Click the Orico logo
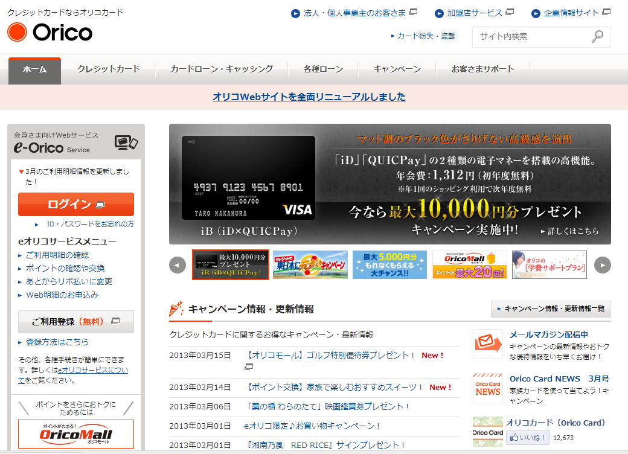Screen dimensions: 628x454 click(x=50, y=32)
